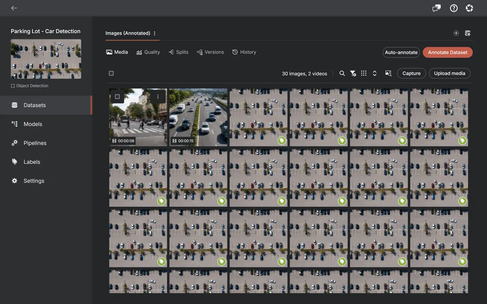Open the help question mark icon

coord(454,8)
